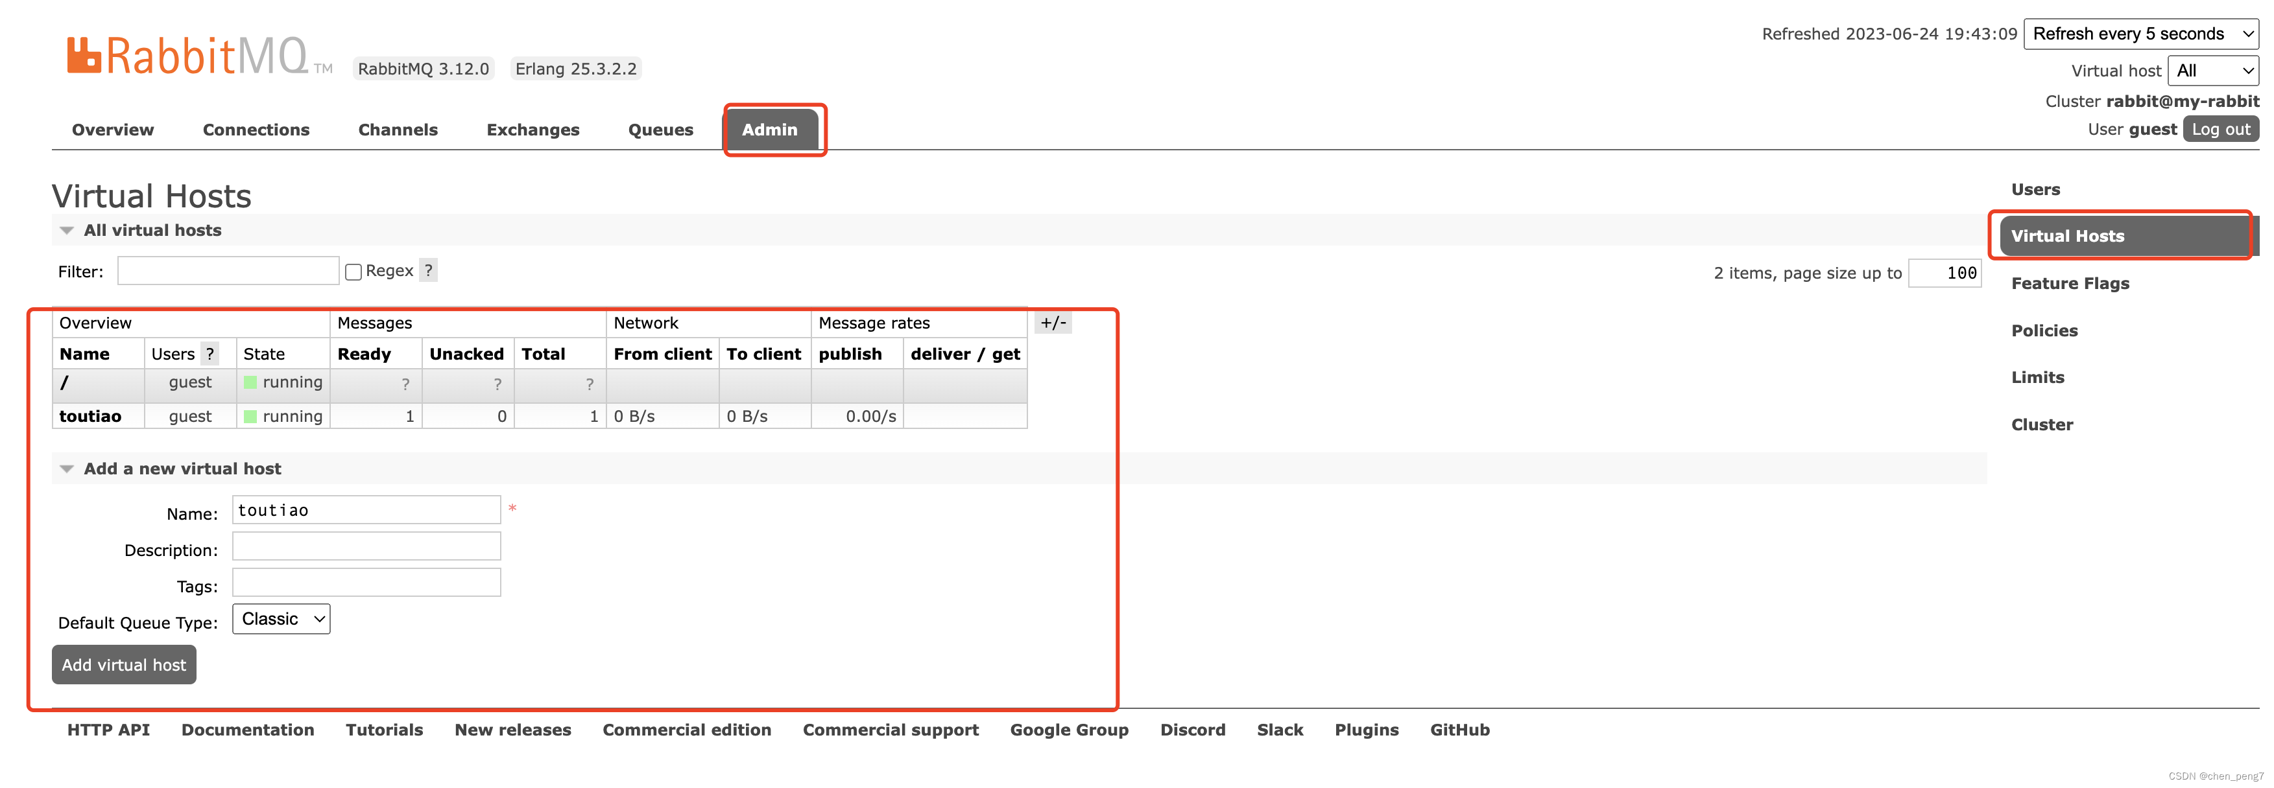Click the running state of toutiao row
Image resolution: width=2274 pixels, height=788 pixels.
click(x=283, y=415)
